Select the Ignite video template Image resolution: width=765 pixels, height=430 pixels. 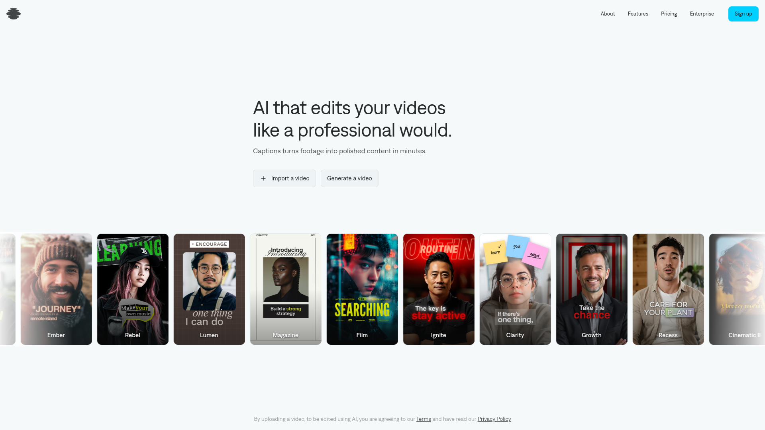pos(439,289)
